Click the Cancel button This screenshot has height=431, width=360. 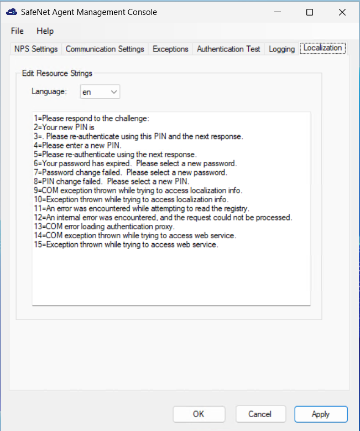tap(260, 414)
